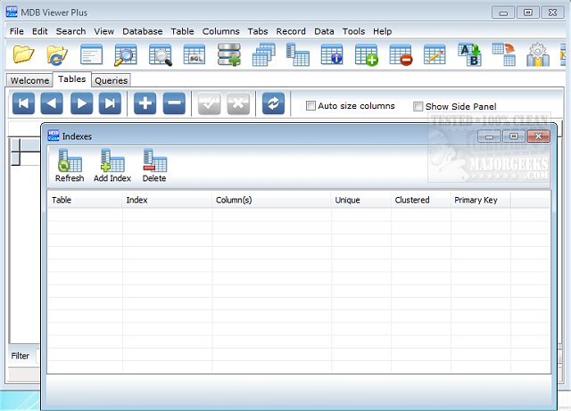
Task: Click Delete in Indexes window
Action: pyautogui.click(x=154, y=165)
